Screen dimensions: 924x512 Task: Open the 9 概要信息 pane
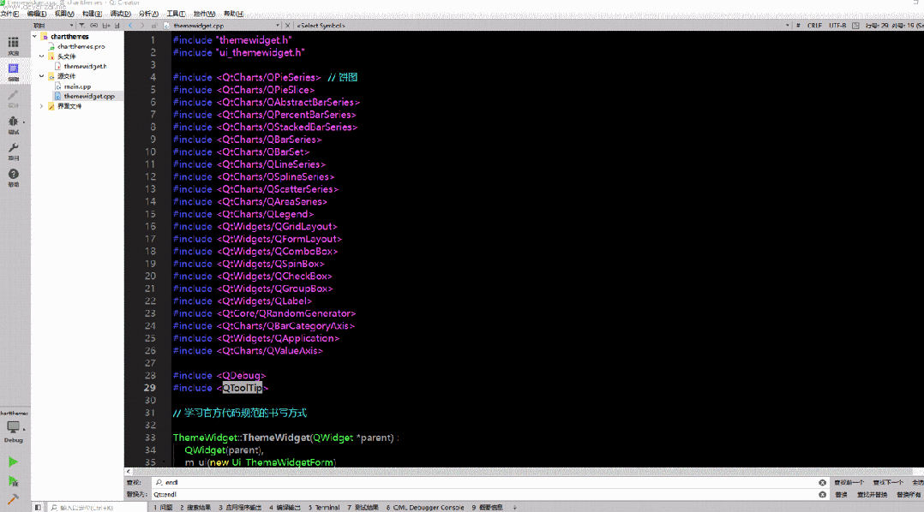488,508
